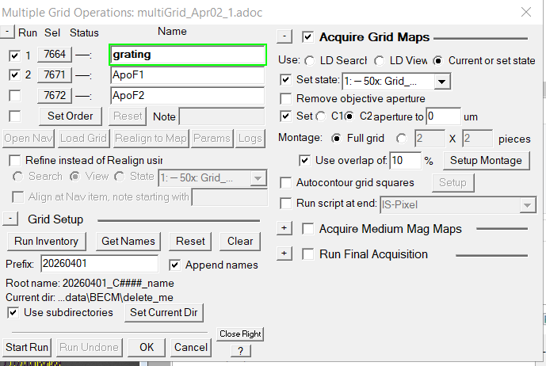Open help with the question mark button
This screenshot has width=546, height=366.
pos(241,351)
